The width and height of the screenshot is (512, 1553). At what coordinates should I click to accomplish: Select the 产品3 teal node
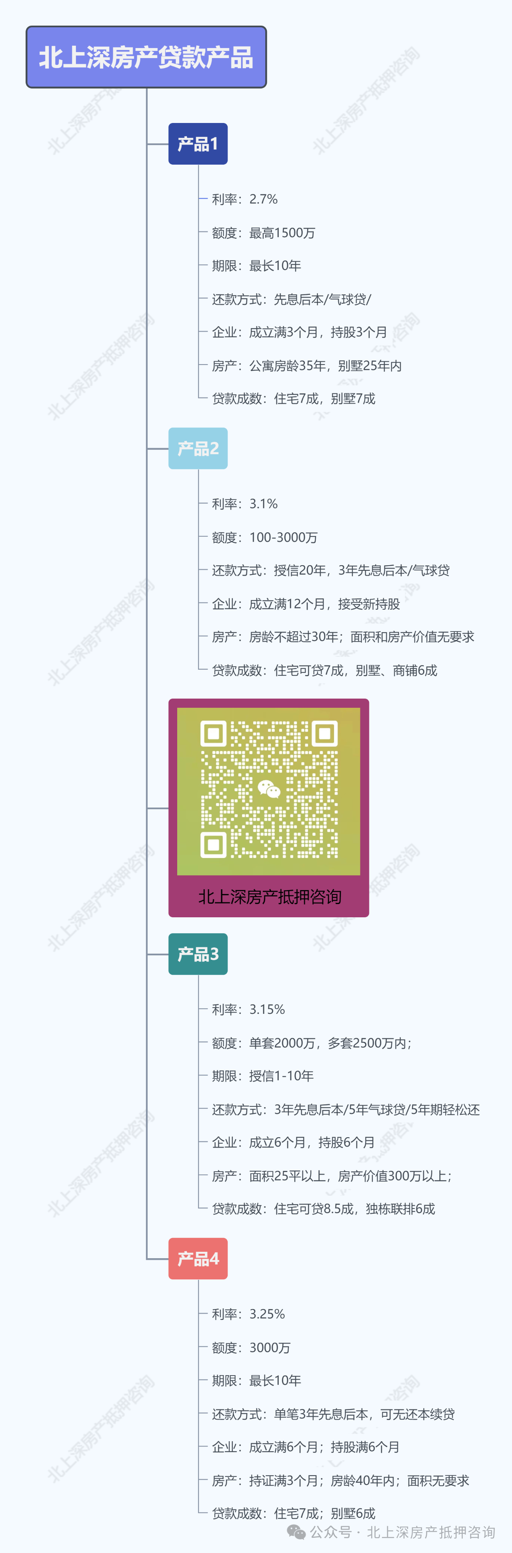(x=198, y=954)
